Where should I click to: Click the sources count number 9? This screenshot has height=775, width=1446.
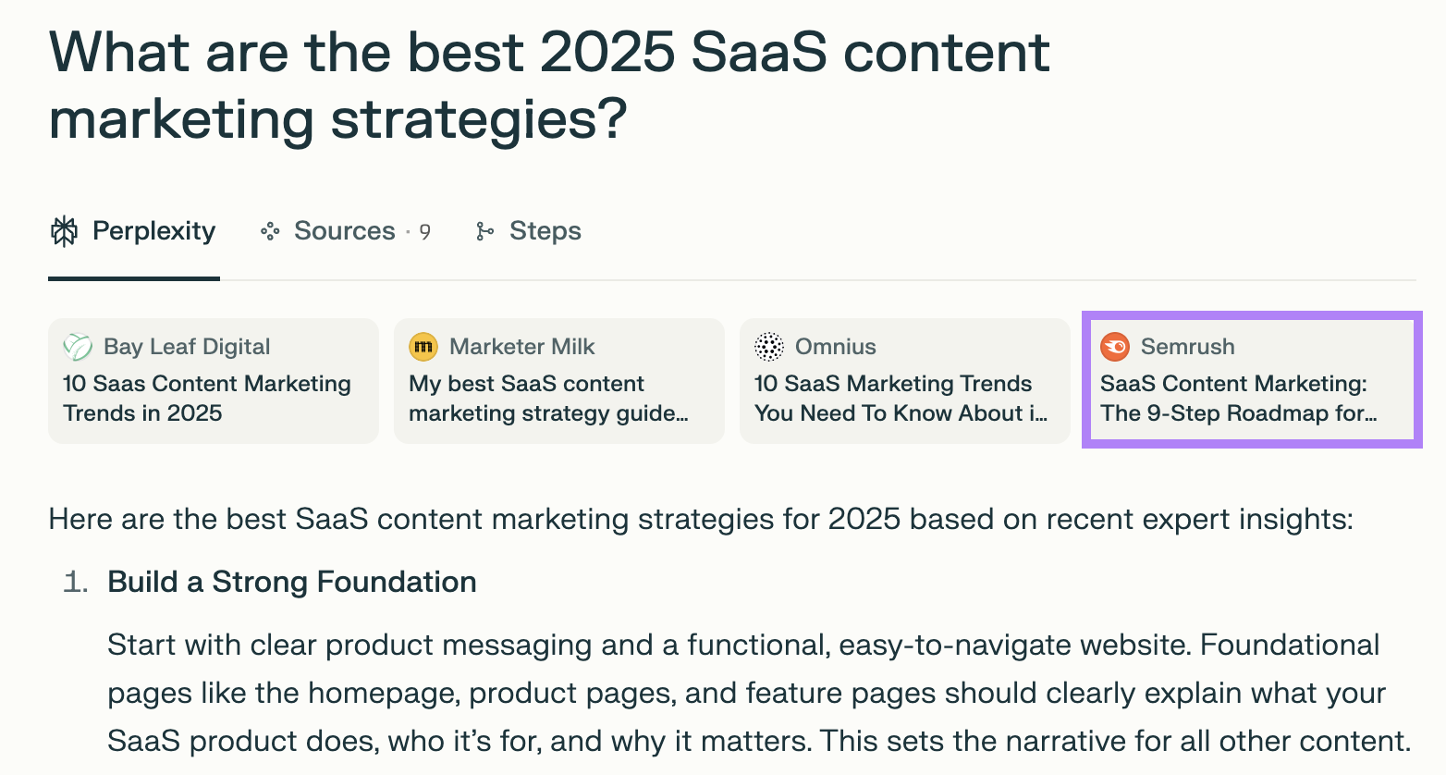coord(424,232)
